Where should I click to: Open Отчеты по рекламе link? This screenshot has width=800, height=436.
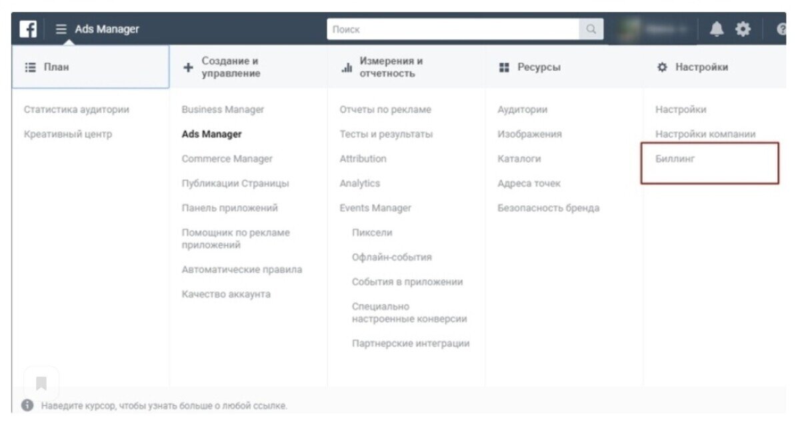click(385, 109)
